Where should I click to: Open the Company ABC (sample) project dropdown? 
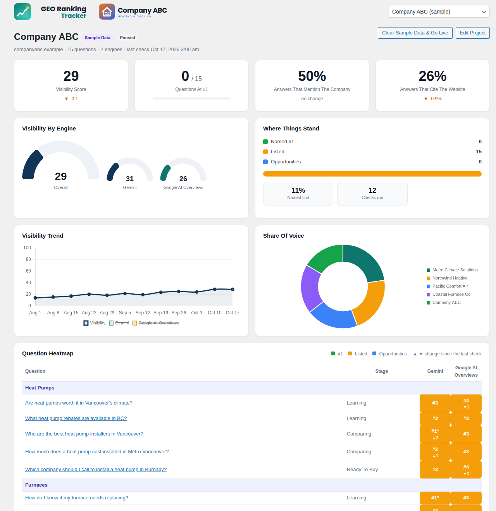[439, 12]
